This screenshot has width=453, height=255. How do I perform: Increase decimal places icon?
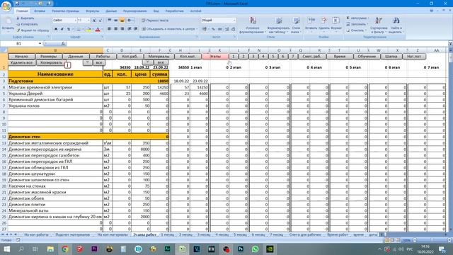point(226,29)
